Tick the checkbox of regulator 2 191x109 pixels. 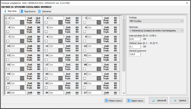(46, 22)
